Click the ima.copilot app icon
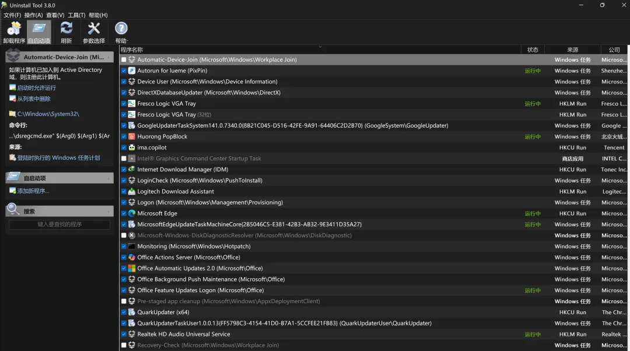This screenshot has height=351, width=630. [x=131, y=148]
